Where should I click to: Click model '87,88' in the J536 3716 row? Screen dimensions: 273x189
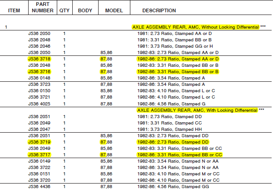point(106,72)
